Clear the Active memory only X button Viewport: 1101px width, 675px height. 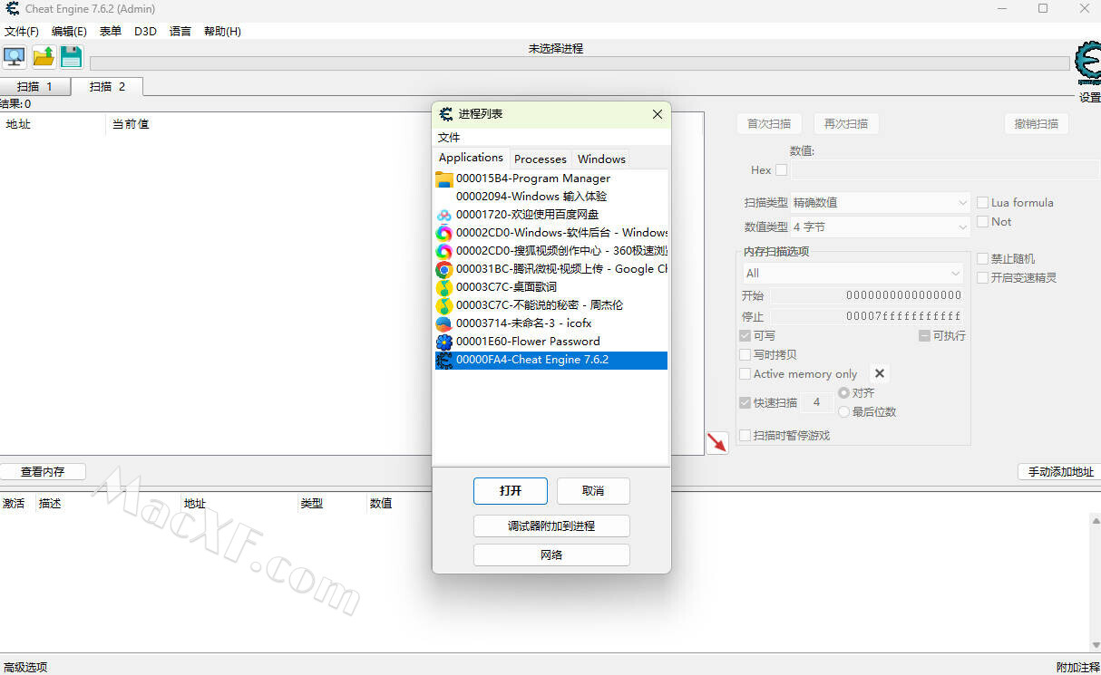click(879, 373)
